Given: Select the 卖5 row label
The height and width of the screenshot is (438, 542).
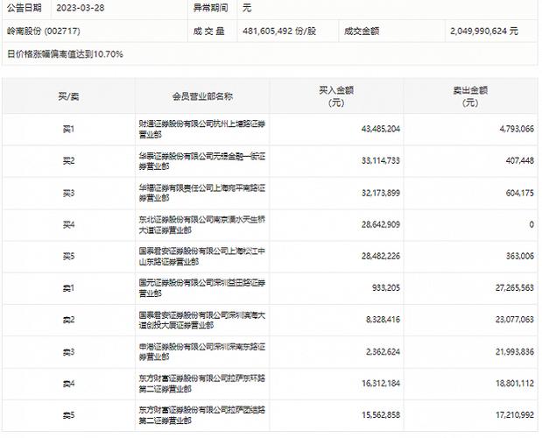Looking at the screenshot, I should (x=68, y=415).
